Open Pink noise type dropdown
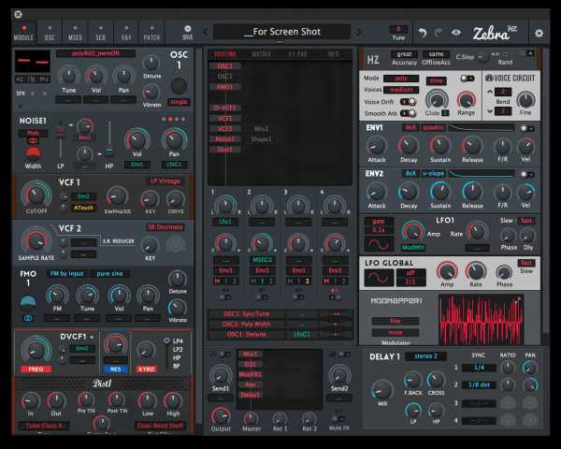The width and height of the screenshot is (561, 449). (33, 133)
